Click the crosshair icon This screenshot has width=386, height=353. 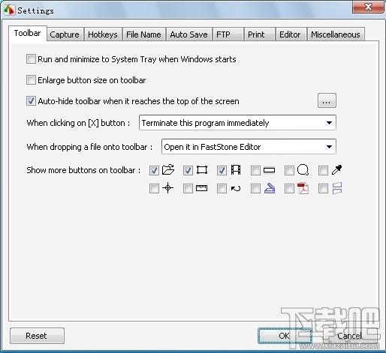[x=168, y=188]
